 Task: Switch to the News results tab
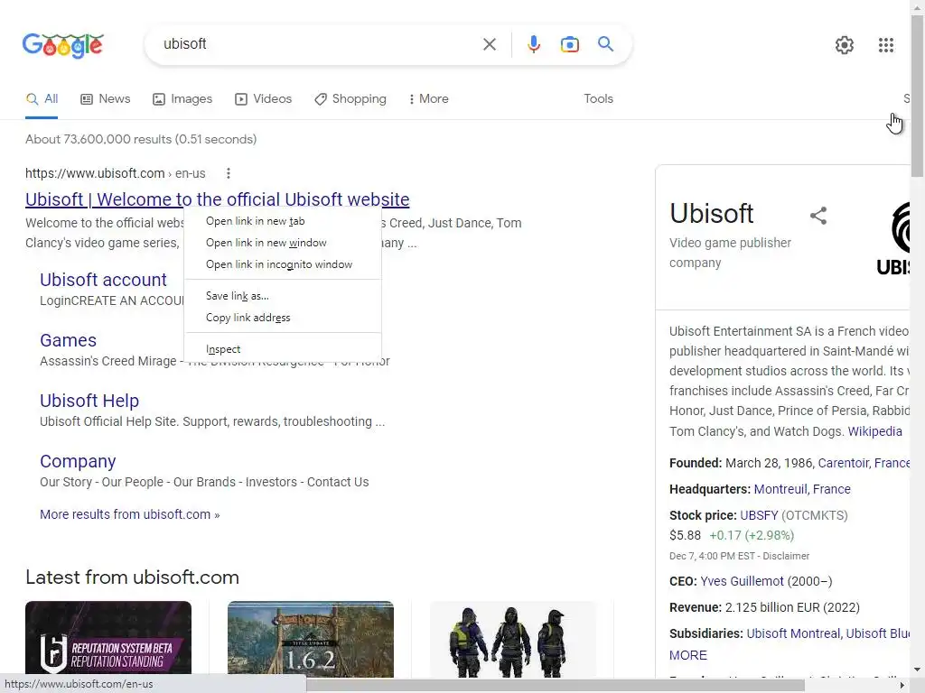point(105,99)
